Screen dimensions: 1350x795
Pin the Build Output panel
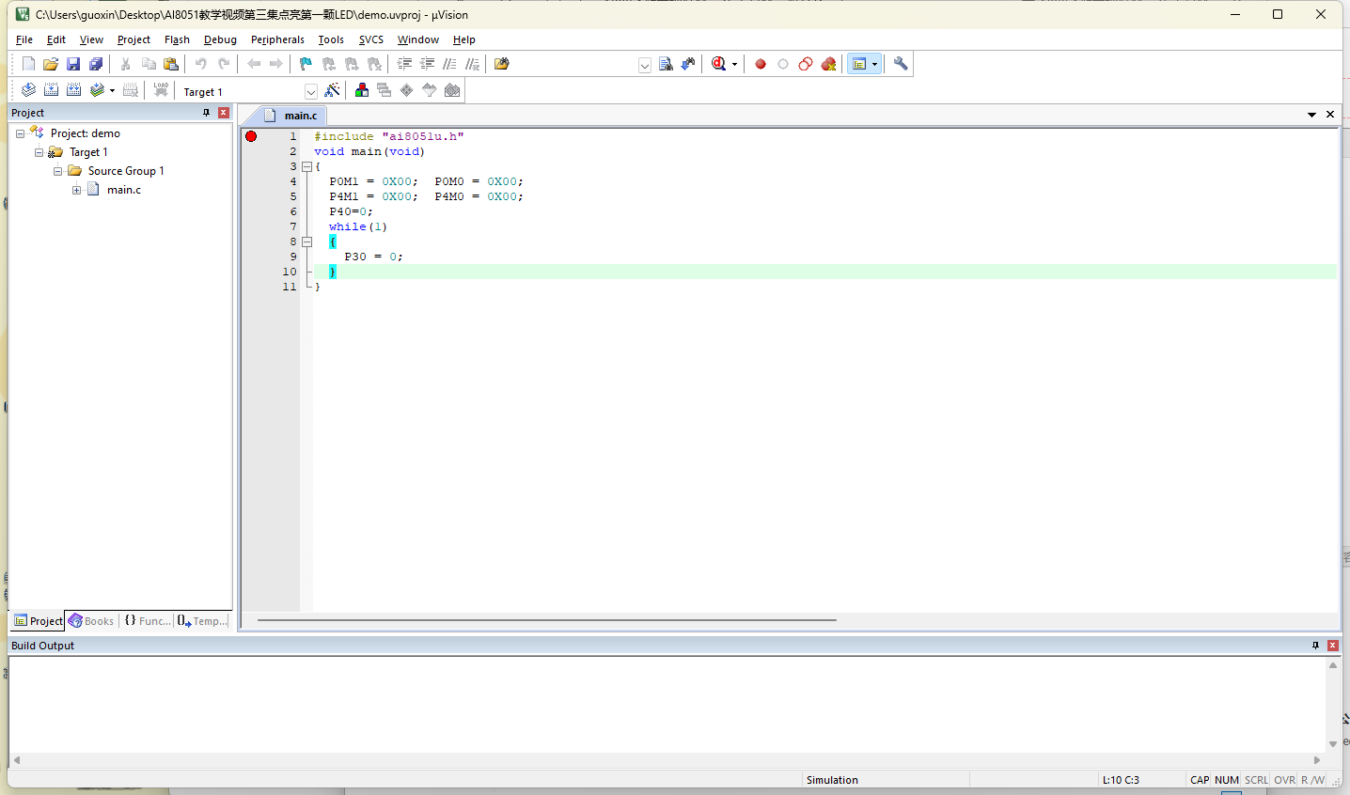point(1315,646)
